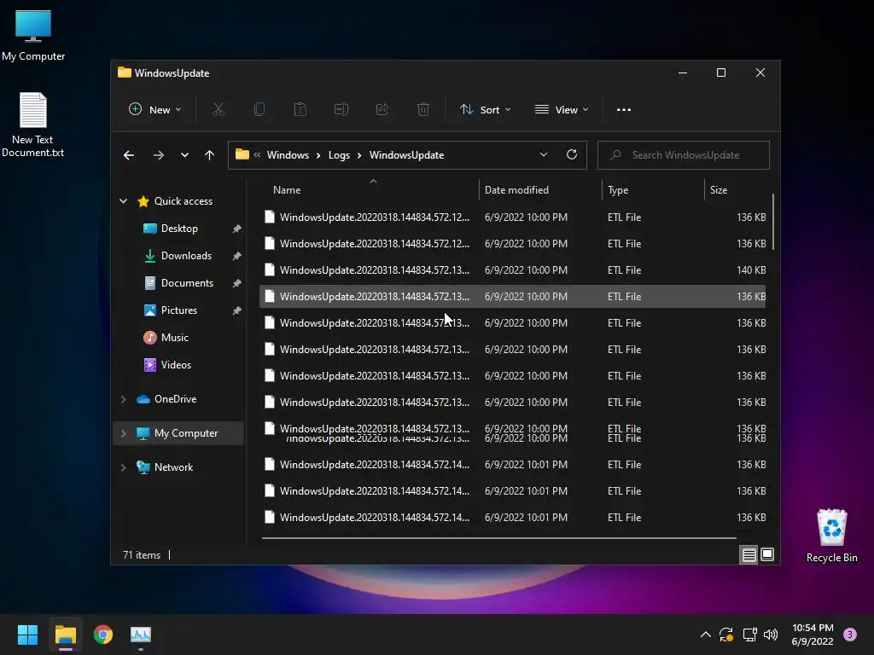Open the network tray icon
This screenshot has width=874, height=655.
coord(749,635)
